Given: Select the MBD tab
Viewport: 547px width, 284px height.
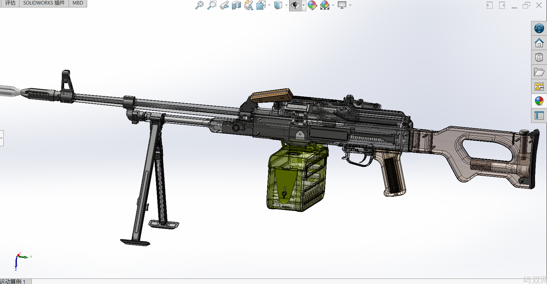Looking at the screenshot, I should (x=78, y=3).
